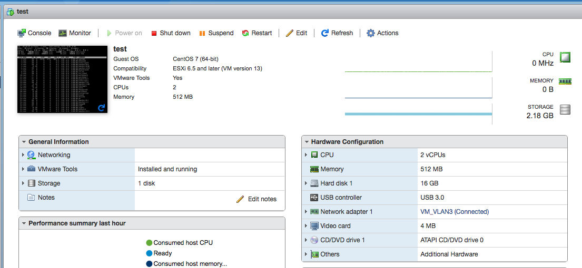The image size is (582, 268).
Task: Select the "16 GB" hard disk value
Action: click(429, 183)
